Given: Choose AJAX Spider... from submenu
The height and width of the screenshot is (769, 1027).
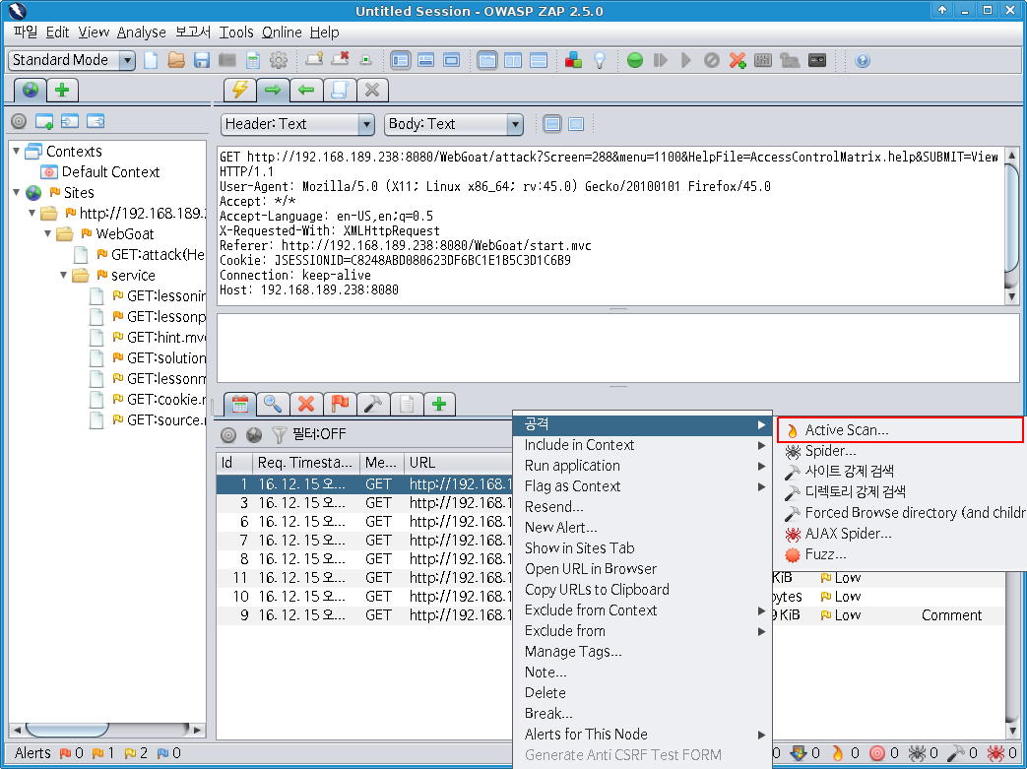Looking at the screenshot, I should click(900, 534).
